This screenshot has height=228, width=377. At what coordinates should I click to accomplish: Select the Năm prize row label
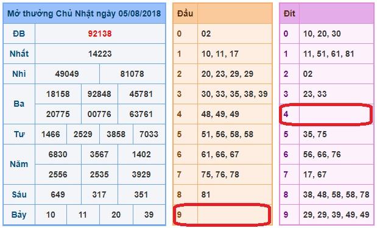coord(19,164)
